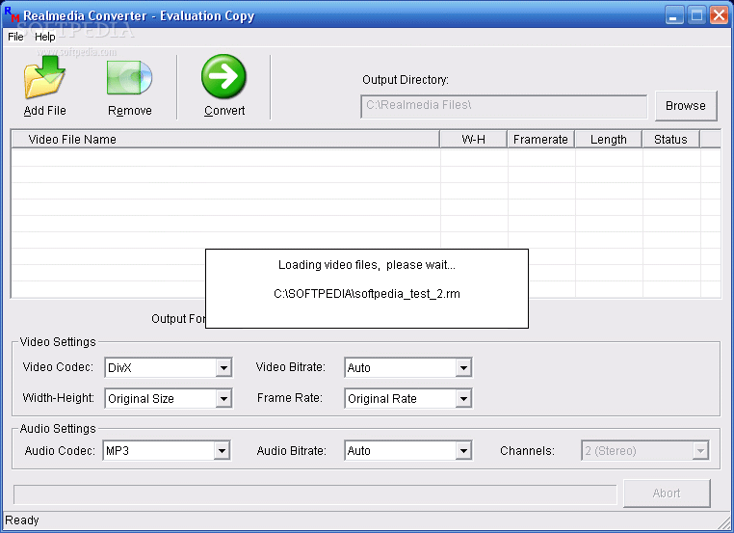Click the window resize grip corner
The height and width of the screenshot is (533, 734).
point(723,522)
